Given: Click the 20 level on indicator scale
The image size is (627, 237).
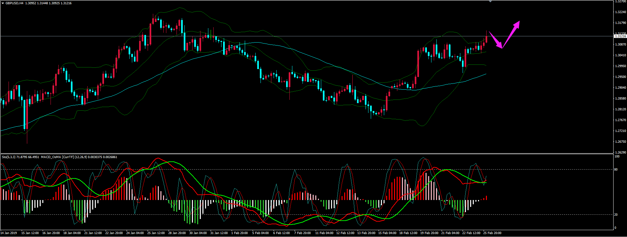Looking at the screenshot, I should 616,215.
